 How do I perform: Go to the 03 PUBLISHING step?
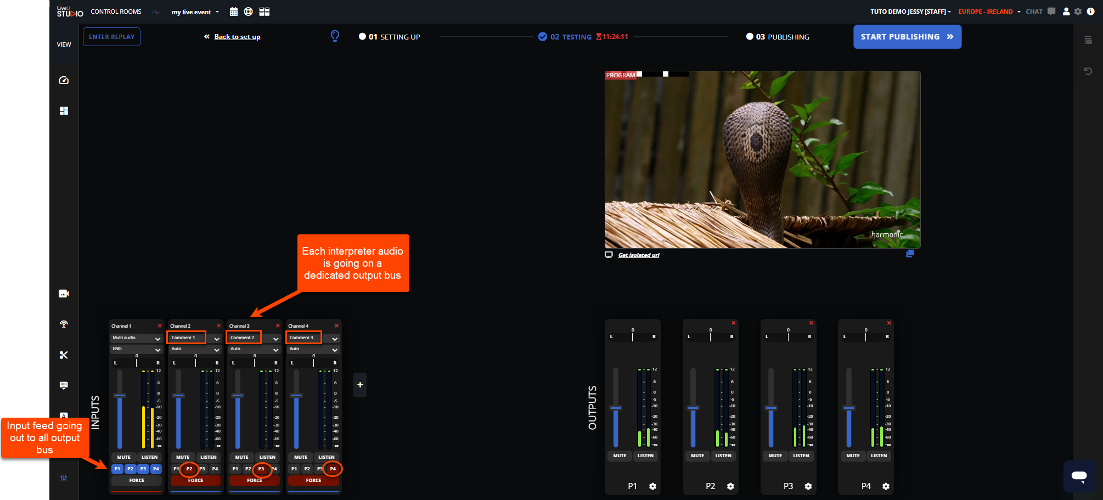[778, 37]
